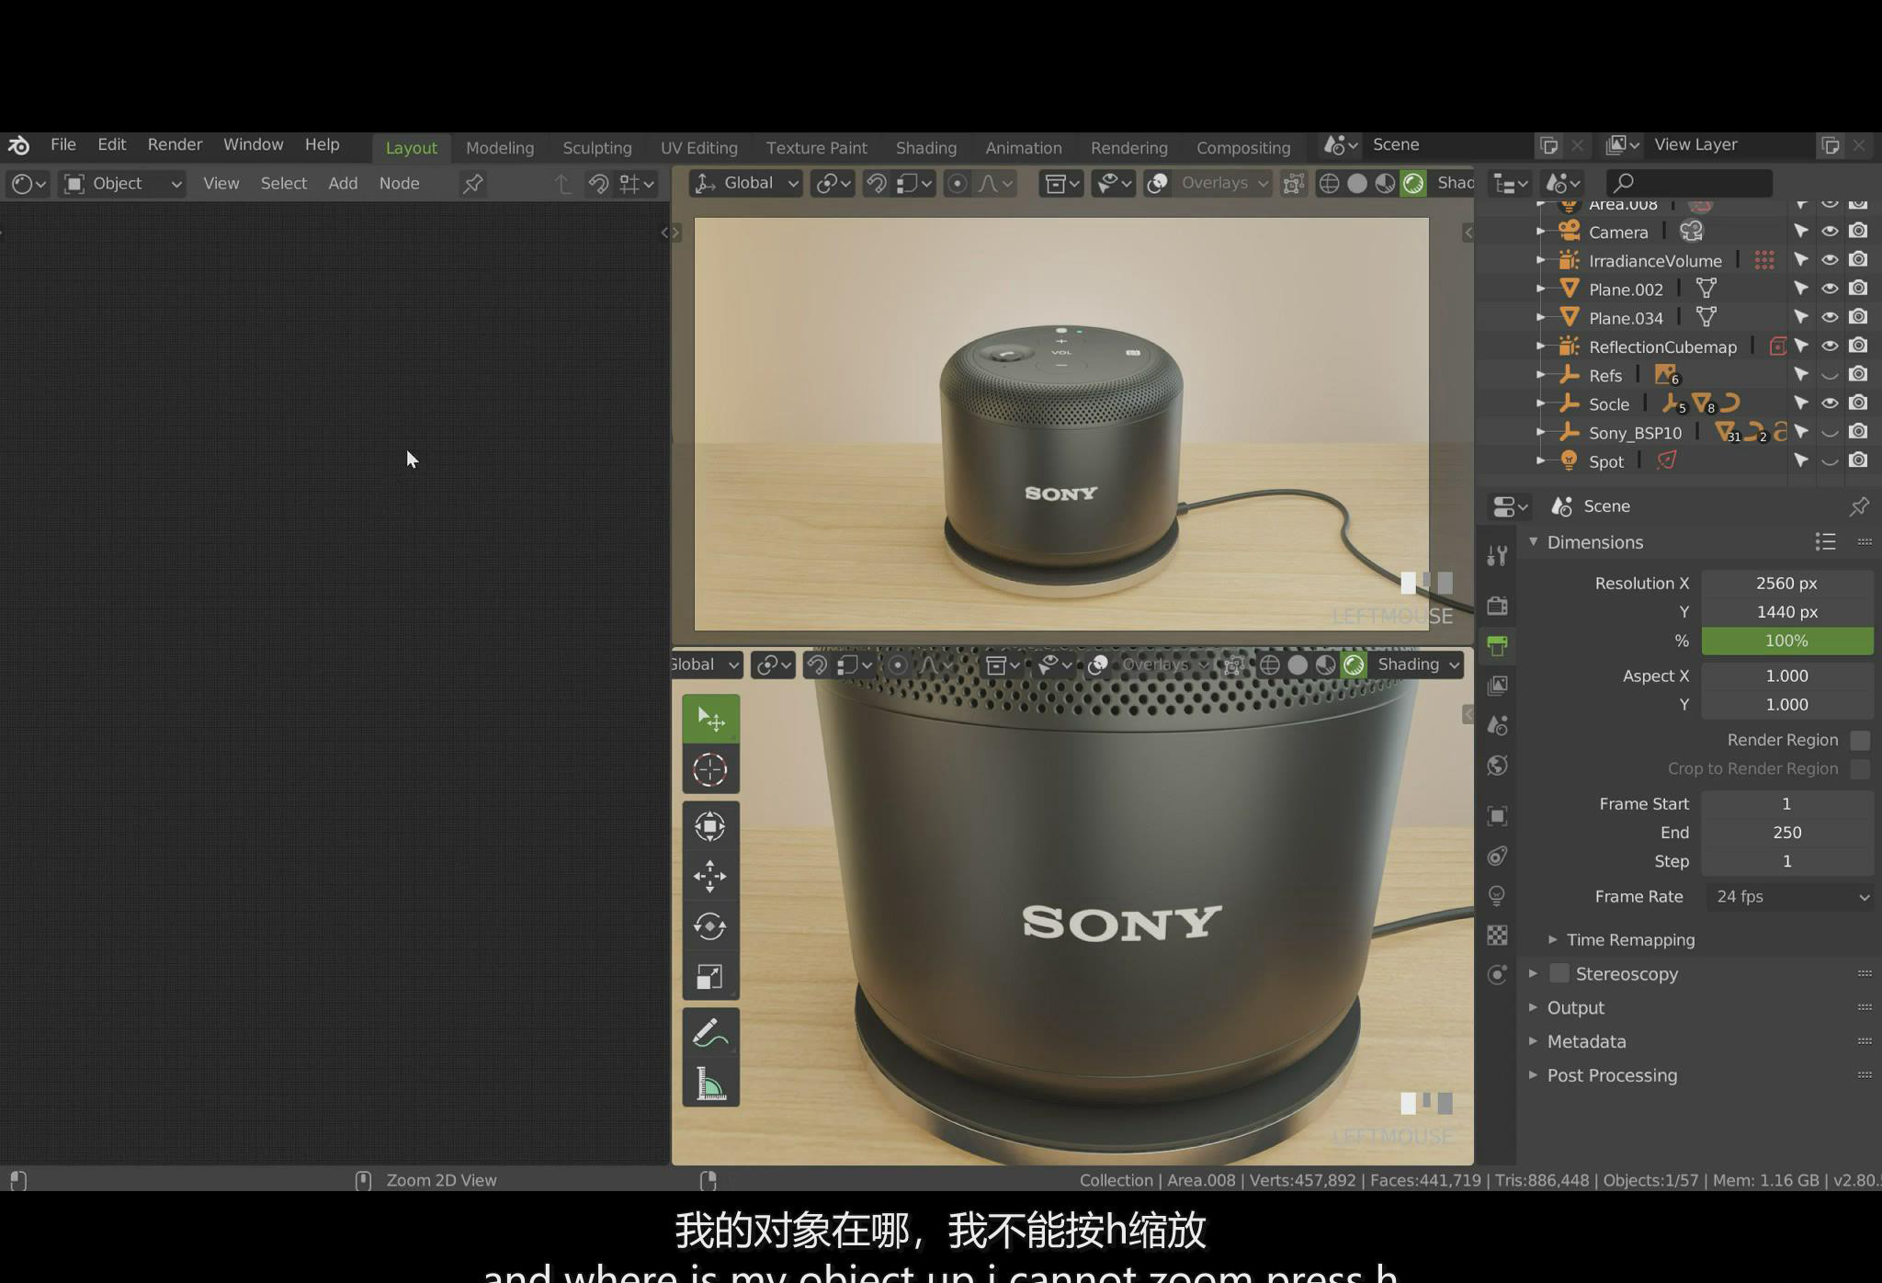The image size is (1882, 1283).
Task: Select the Scale tool icon
Action: click(x=710, y=976)
